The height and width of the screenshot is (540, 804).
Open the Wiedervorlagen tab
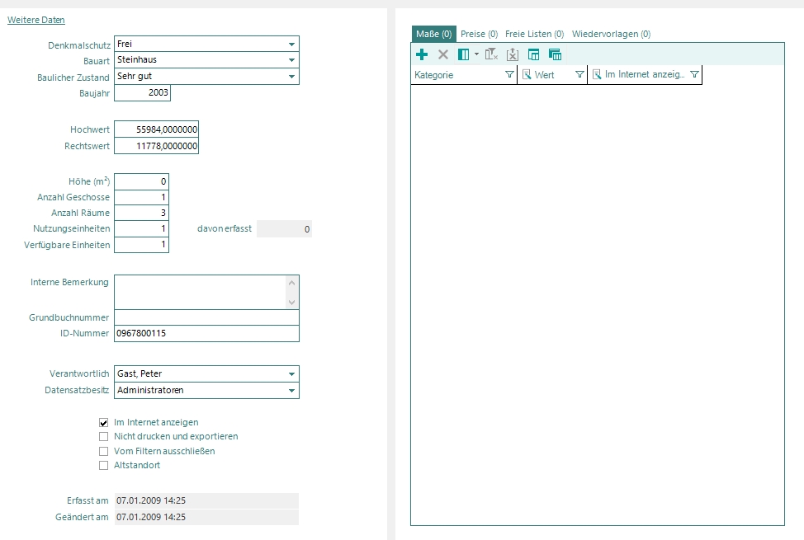tap(611, 34)
